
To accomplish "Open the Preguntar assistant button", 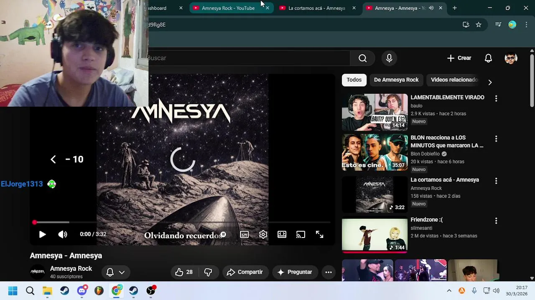I will (295, 272).
